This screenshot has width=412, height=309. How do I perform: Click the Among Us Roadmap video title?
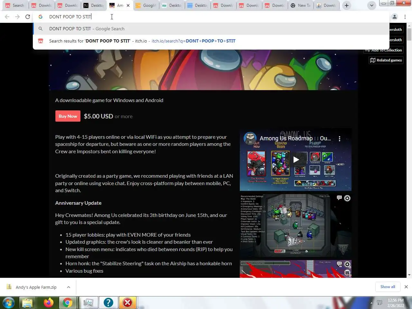pyautogui.click(x=295, y=138)
